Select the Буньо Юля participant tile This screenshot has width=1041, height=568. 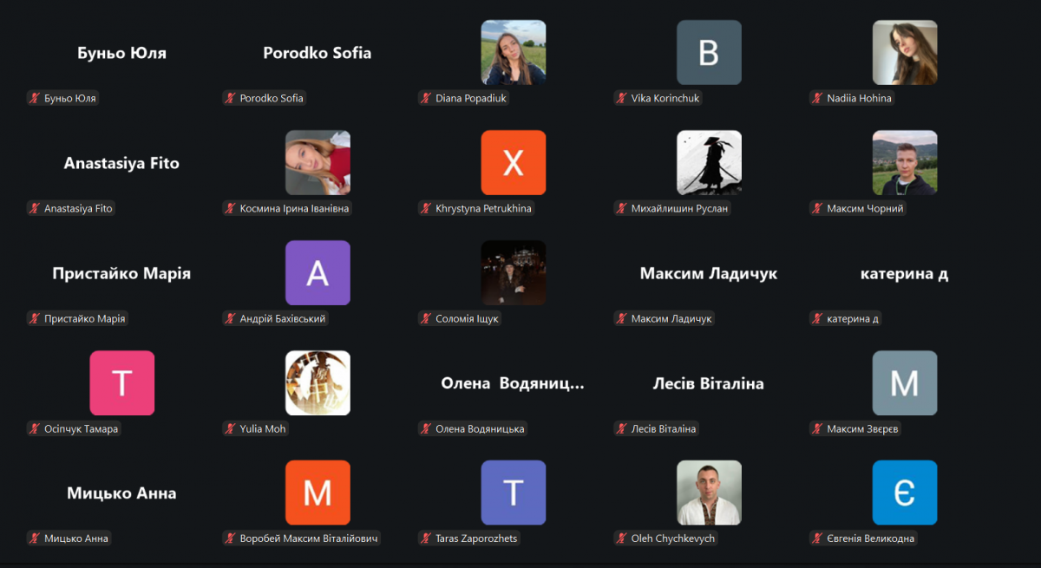tap(122, 54)
